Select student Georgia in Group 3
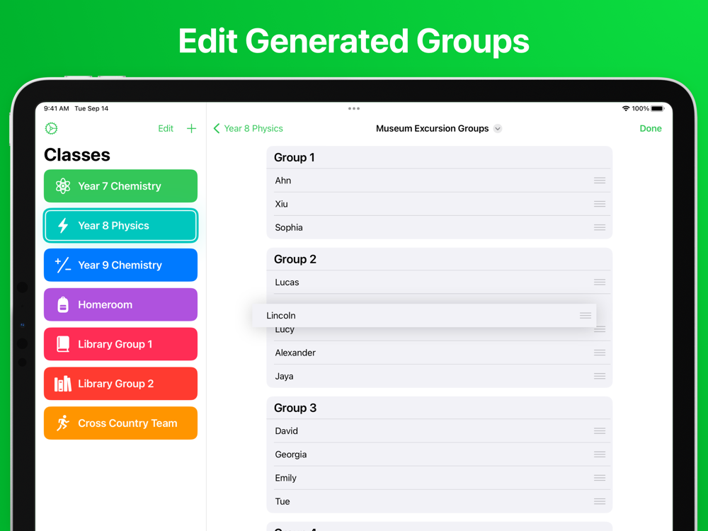708x531 pixels. [440, 455]
